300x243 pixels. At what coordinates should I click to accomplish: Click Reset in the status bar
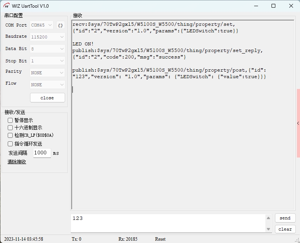(160, 239)
